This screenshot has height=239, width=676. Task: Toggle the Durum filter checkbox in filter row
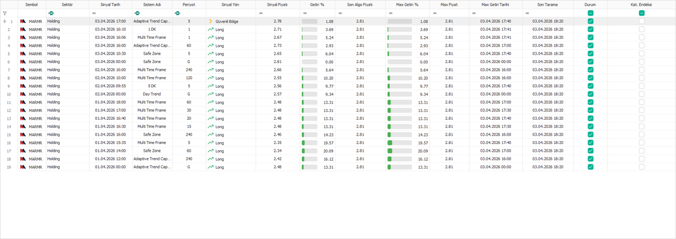click(x=590, y=13)
